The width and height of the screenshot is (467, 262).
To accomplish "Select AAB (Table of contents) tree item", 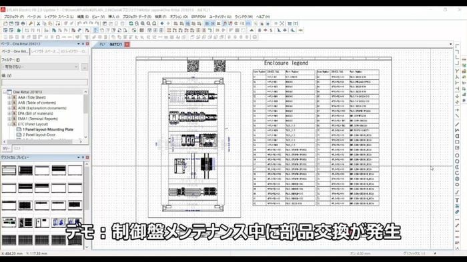I will click(x=37, y=103).
